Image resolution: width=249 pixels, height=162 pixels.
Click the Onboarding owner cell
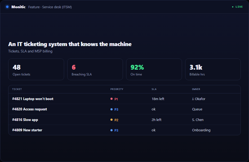coord(201,130)
